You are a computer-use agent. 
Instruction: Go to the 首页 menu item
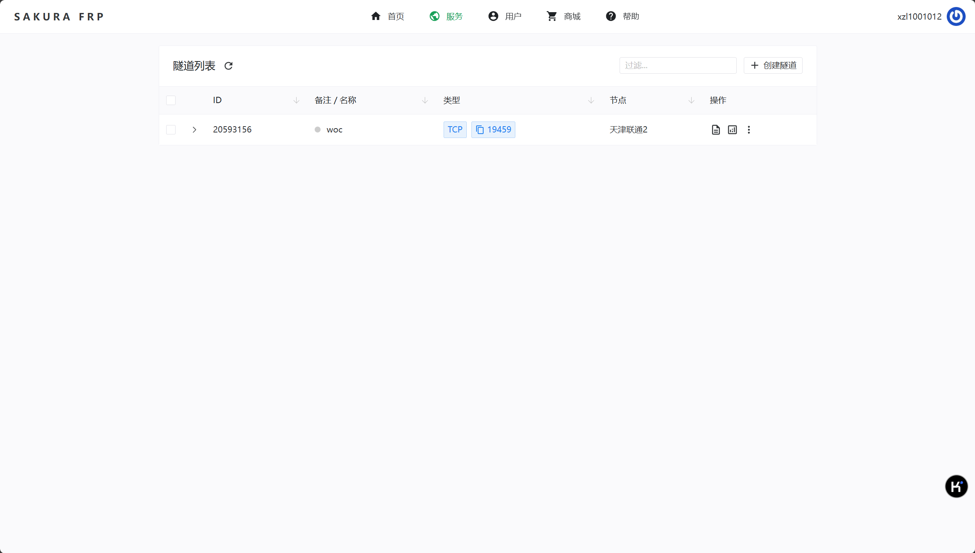click(x=388, y=16)
